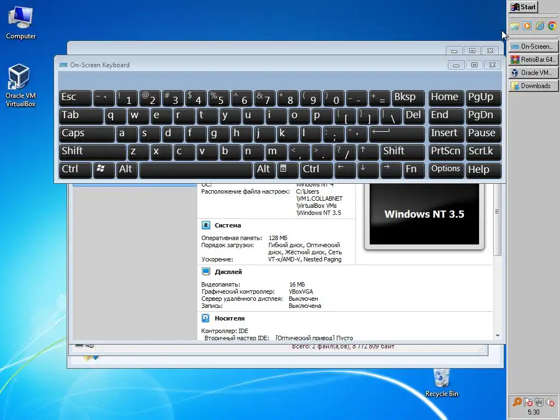Click the Del key
The image size is (560, 420).
pyautogui.click(x=414, y=116)
